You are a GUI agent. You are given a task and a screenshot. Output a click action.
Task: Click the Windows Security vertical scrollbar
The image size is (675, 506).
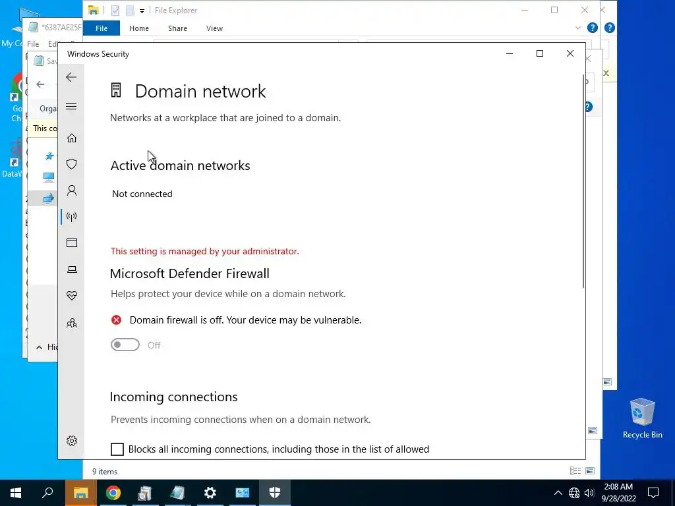[583, 181]
